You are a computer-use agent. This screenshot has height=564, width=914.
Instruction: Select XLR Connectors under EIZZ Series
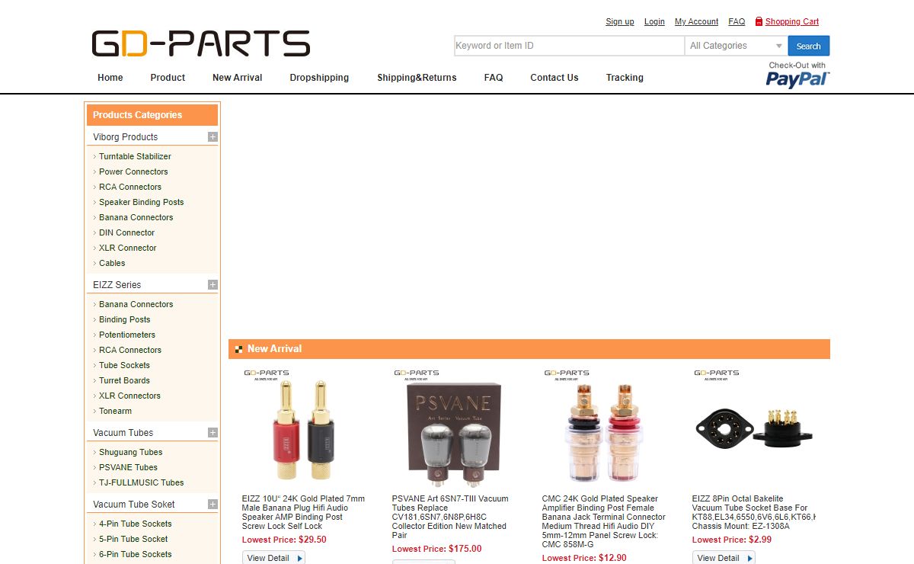130,396
